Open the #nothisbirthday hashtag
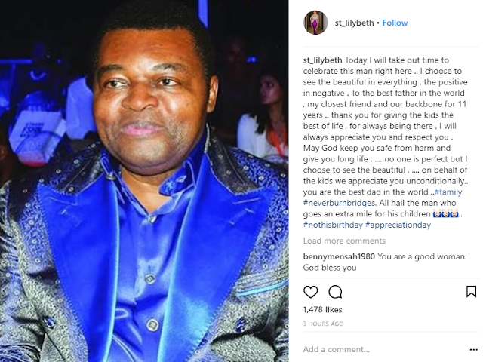The image size is (483, 362). pos(333,225)
